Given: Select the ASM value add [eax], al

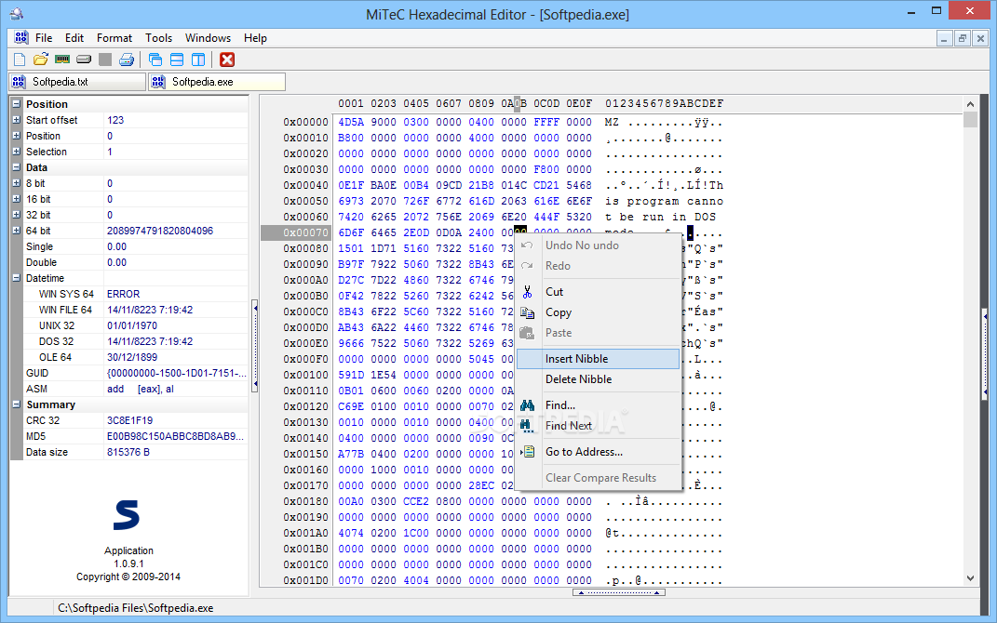Looking at the screenshot, I should (141, 389).
